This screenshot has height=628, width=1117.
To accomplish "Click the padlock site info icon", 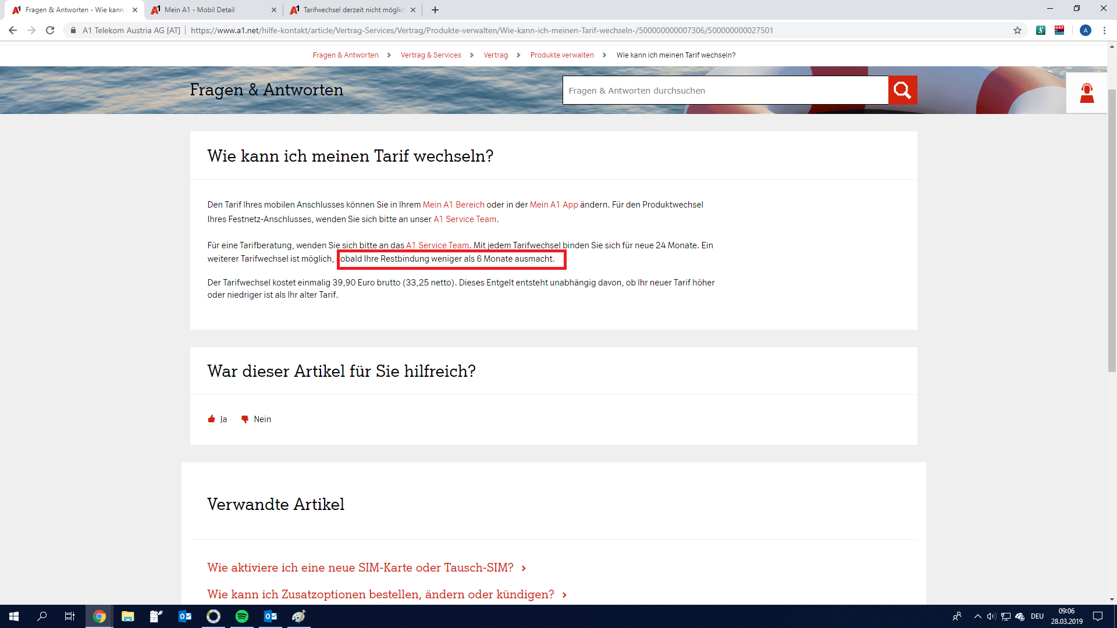I will point(73,30).
